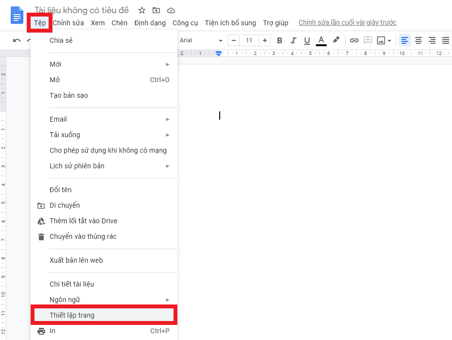Viewport: 452px width, 340px height.
Task: Open Chi tiết tài liệu
Action: 104,285
